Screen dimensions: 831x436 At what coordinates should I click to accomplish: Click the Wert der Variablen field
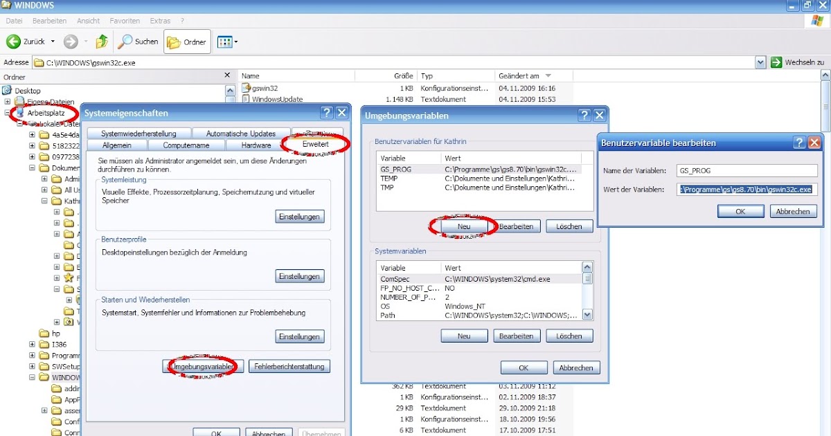747,189
